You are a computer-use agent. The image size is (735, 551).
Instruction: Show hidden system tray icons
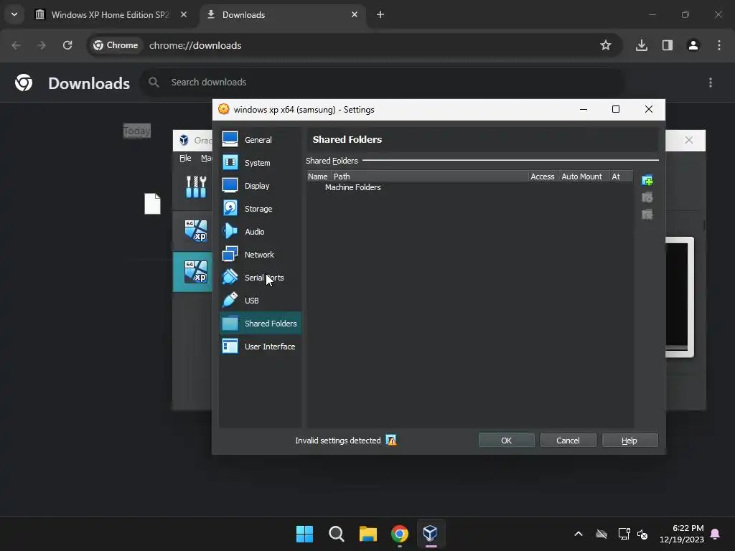pos(579,534)
